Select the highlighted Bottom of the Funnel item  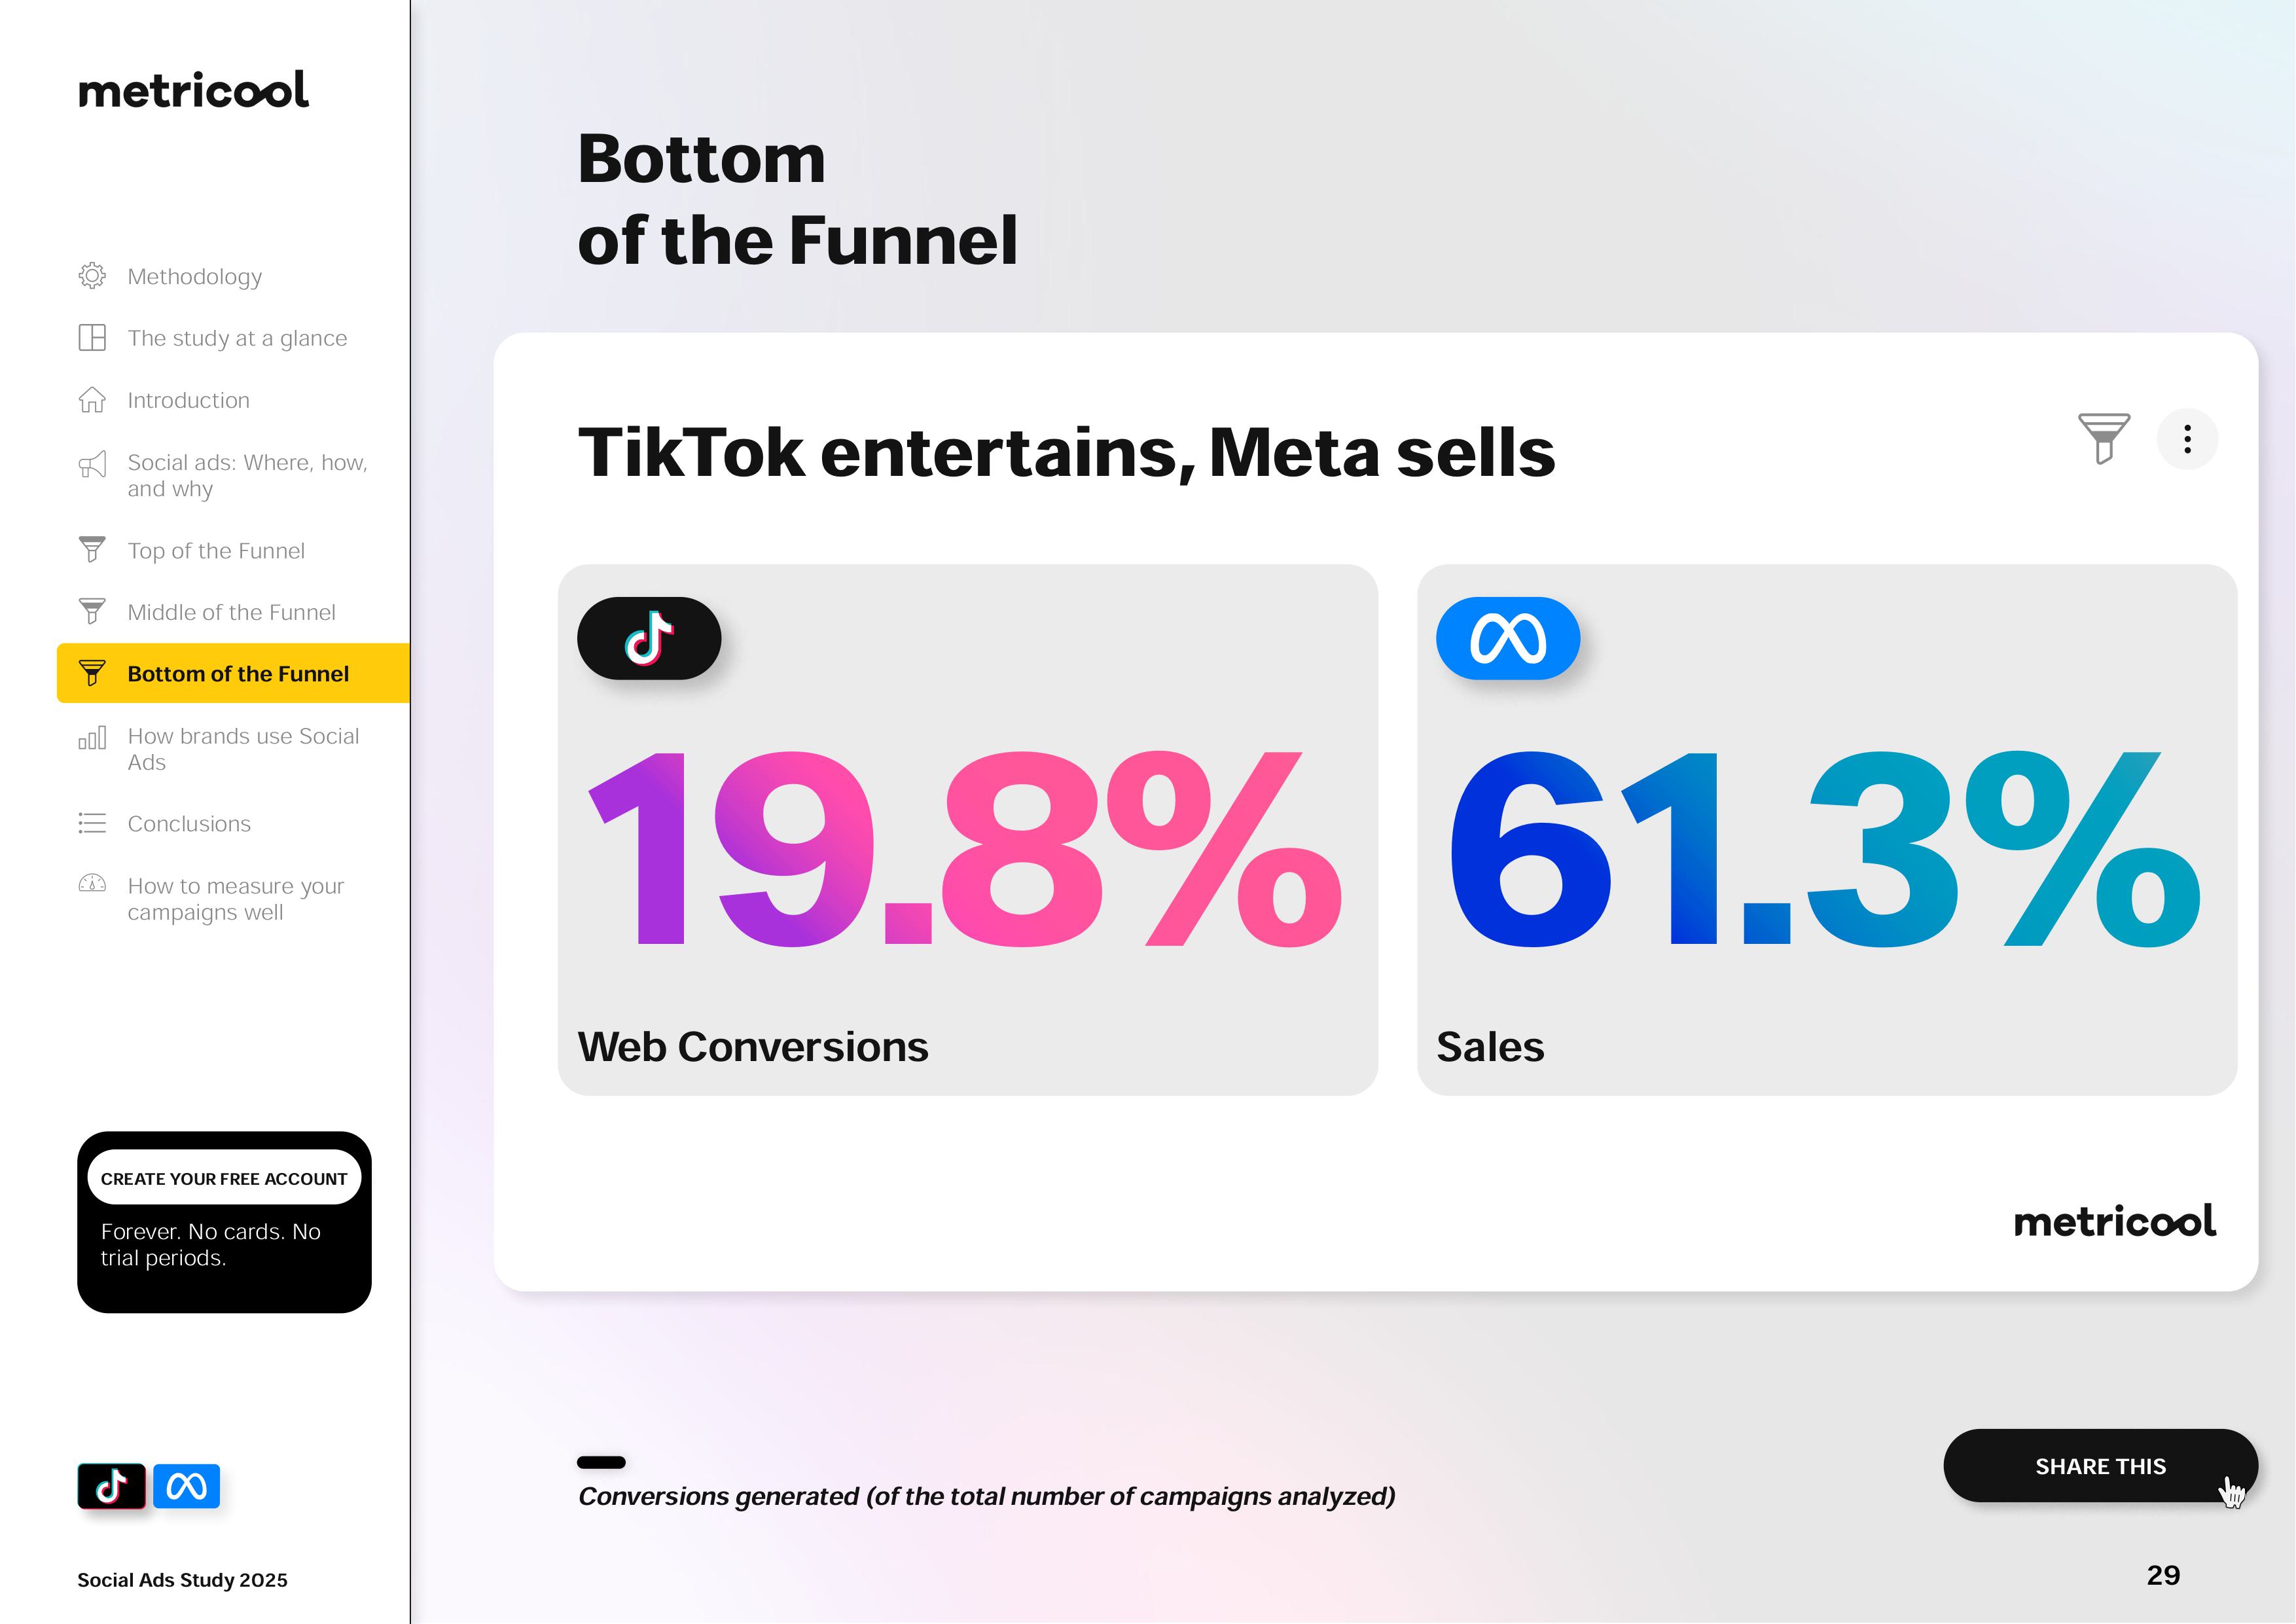coord(237,674)
